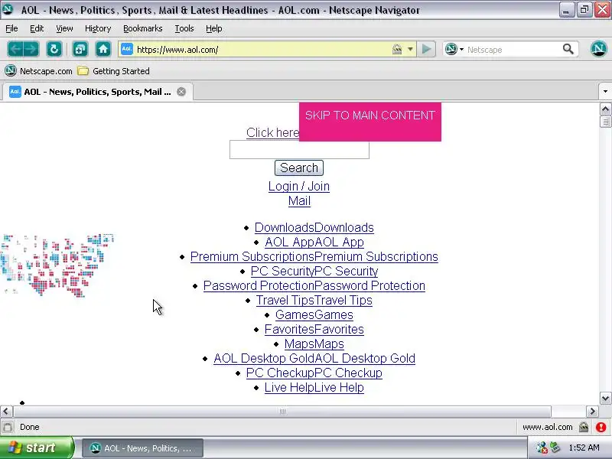Open the Help menu
The height and width of the screenshot is (459, 612).
pos(214,28)
